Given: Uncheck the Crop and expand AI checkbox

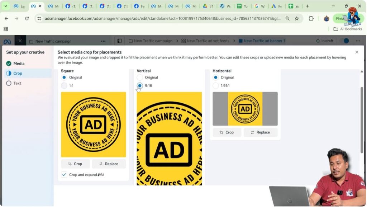Looking at the screenshot, I should (64, 174).
